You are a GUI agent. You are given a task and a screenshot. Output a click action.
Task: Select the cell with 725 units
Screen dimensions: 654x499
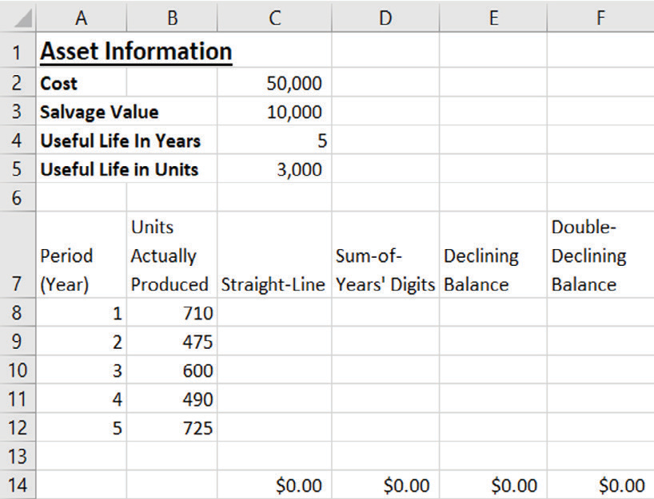[171, 428]
